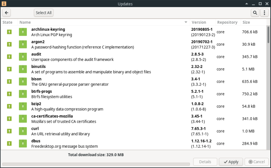Click the bzip2 package icon
The image size is (271, 168).
point(23,106)
